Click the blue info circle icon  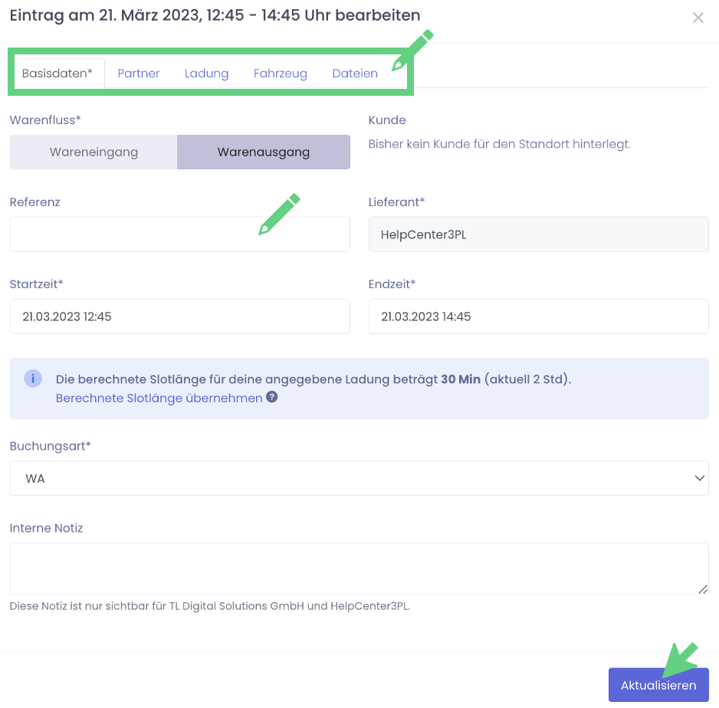(x=33, y=379)
